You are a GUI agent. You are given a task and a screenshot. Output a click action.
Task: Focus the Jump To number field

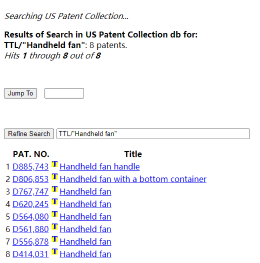point(64,93)
